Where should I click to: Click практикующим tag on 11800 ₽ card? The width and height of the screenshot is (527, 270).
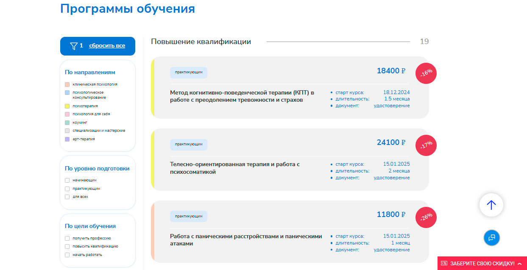click(189, 216)
